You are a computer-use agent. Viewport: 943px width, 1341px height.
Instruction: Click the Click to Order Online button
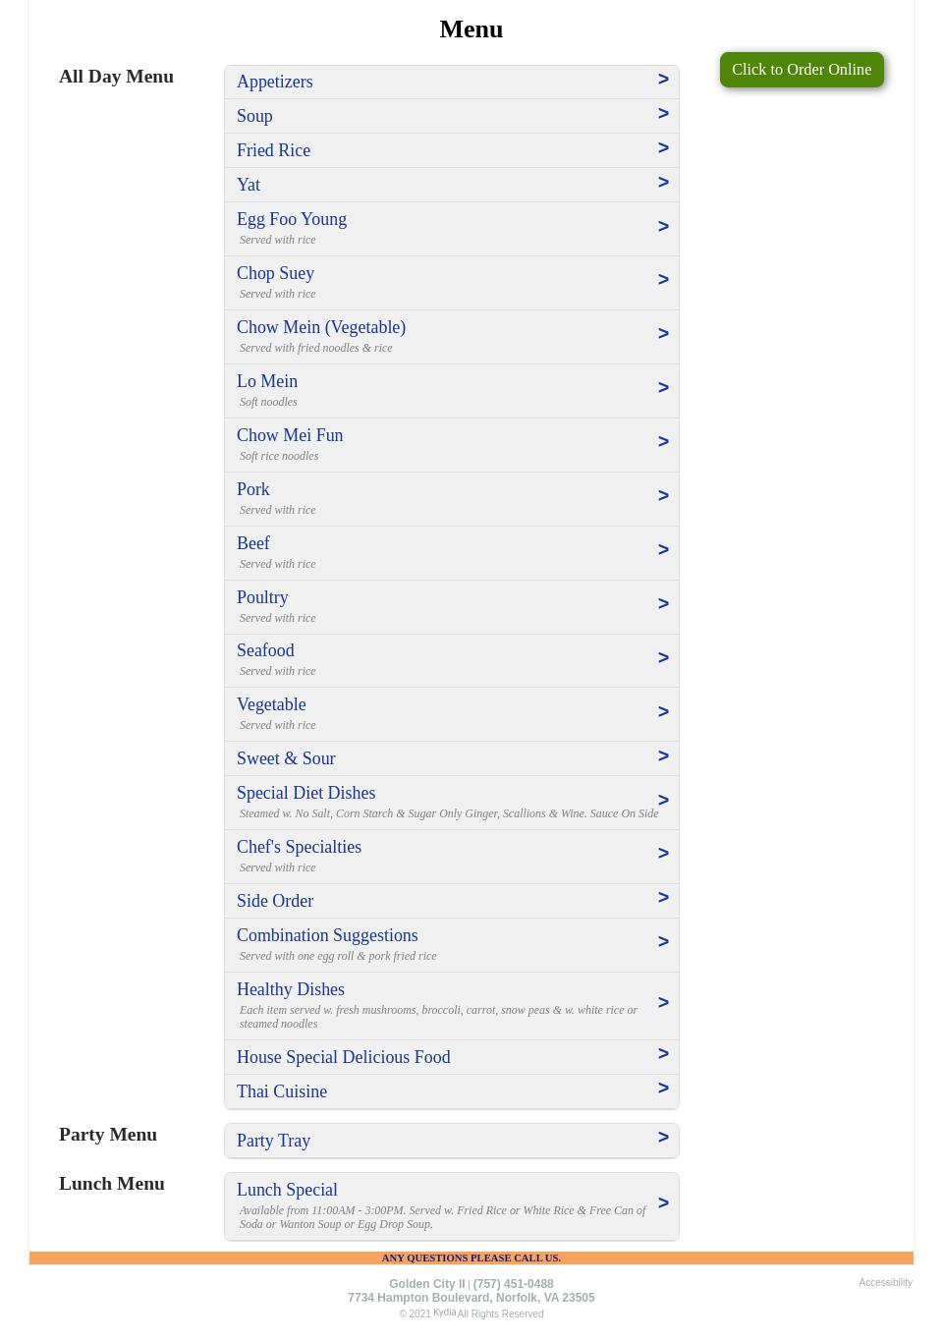(x=802, y=70)
